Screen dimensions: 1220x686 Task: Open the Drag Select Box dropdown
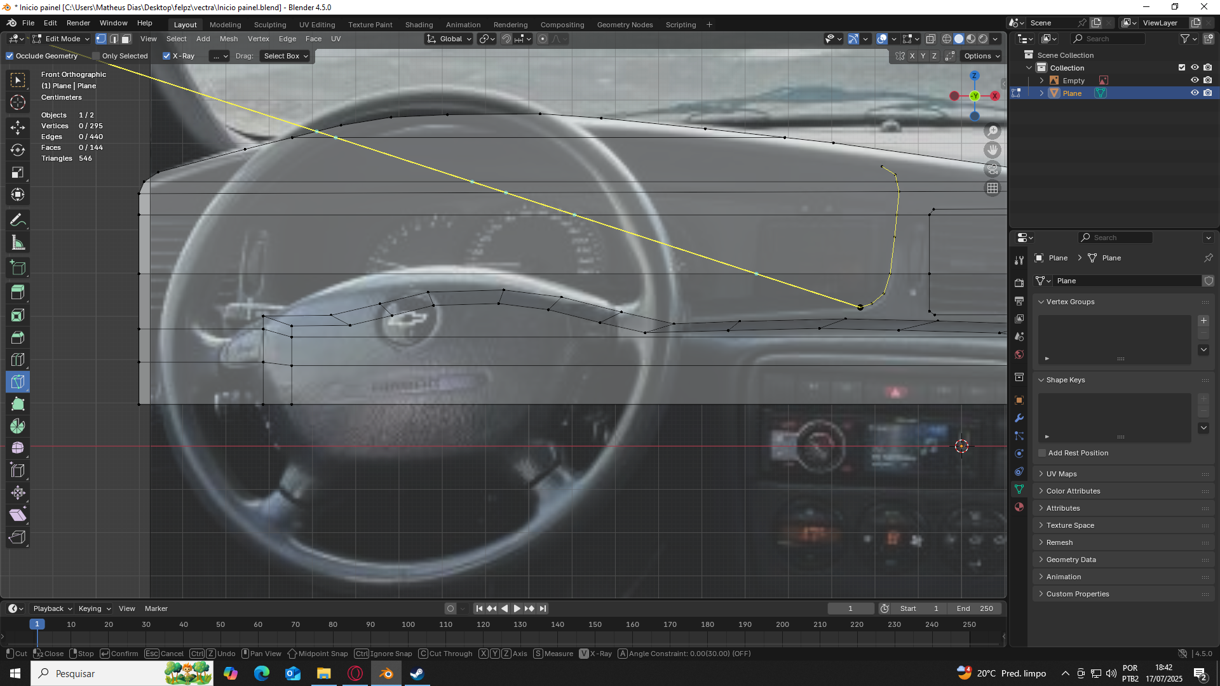pos(285,56)
